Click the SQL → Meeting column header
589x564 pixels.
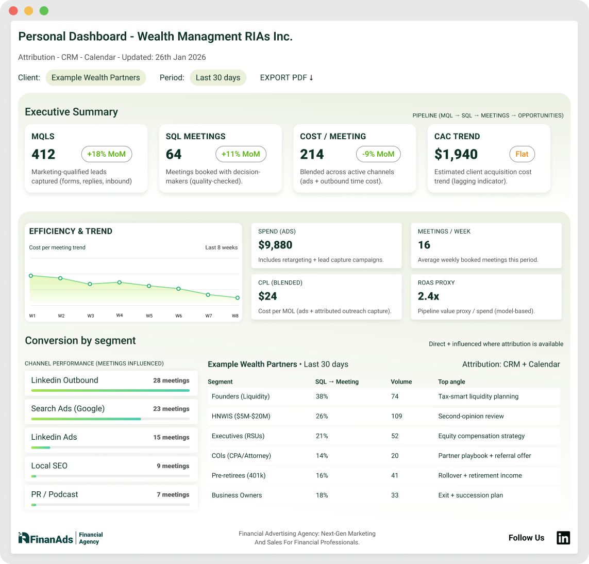click(x=336, y=382)
